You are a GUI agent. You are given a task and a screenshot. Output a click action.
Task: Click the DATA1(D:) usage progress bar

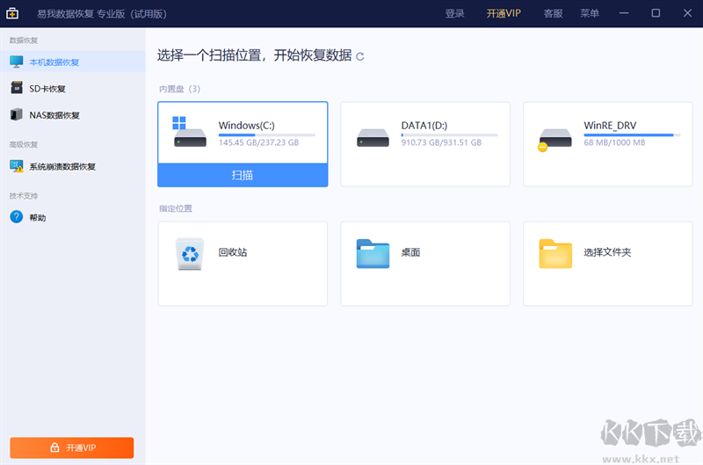449,135
